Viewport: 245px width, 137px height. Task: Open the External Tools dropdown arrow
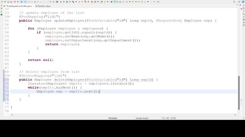coord(88,2)
